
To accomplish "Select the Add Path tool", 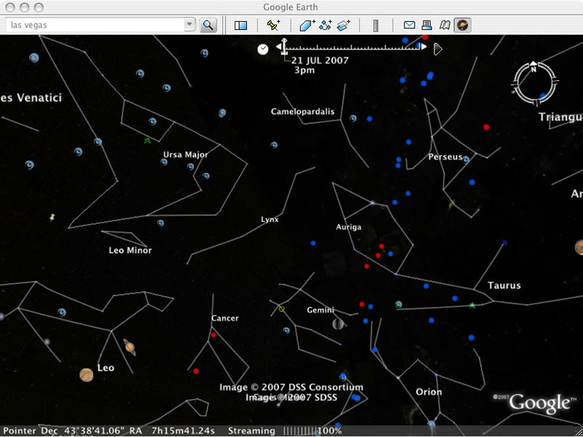I will click(326, 25).
